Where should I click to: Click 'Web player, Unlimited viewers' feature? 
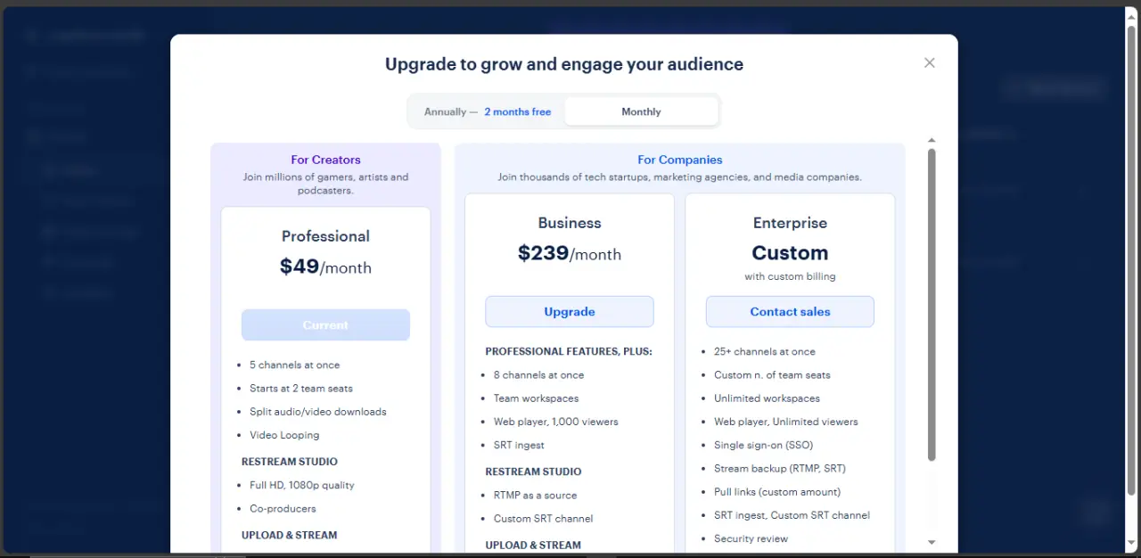coord(785,422)
